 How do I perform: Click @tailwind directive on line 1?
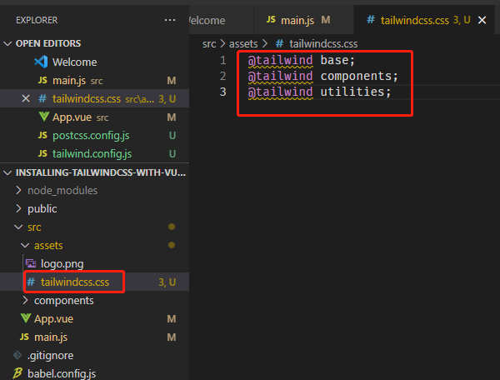point(280,60)
